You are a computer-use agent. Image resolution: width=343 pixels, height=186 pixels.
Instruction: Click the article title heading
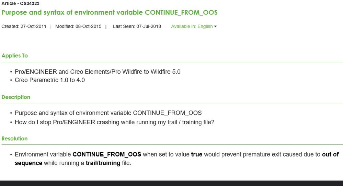coord(110,12)
